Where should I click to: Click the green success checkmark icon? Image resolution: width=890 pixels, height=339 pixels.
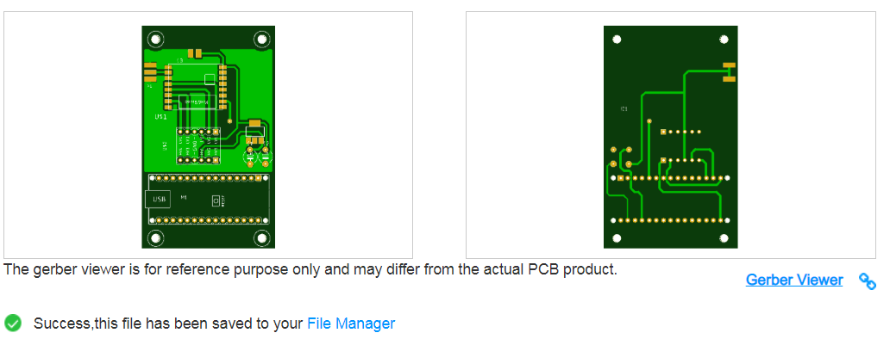[x=12, y=324]
